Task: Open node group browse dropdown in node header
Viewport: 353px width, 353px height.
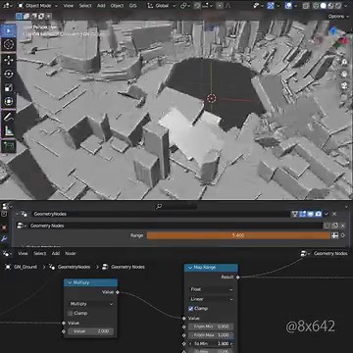Action: click(x=304, y=253)
